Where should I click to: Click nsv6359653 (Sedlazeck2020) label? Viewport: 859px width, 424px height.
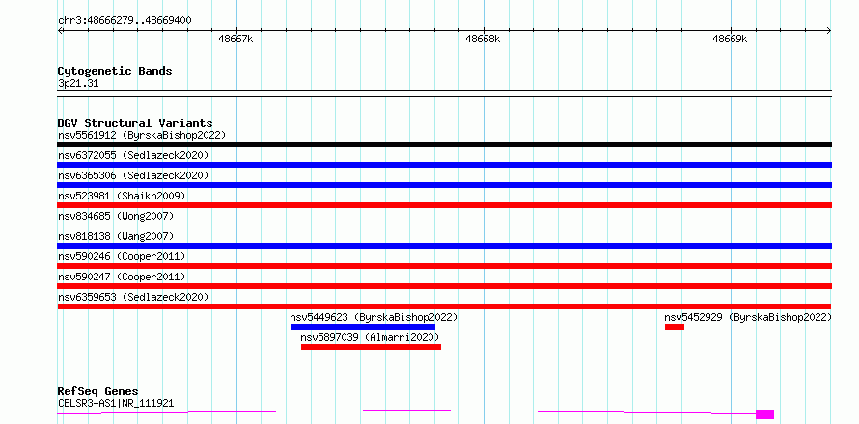click(133, 297)
